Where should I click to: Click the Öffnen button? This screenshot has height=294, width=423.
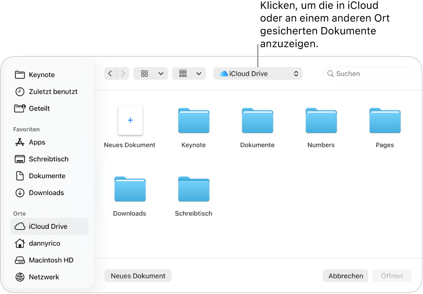coord(392,276)
